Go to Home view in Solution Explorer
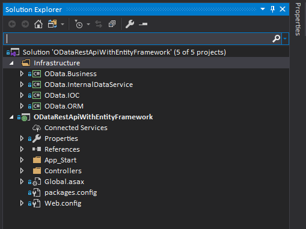 point(38,24)
